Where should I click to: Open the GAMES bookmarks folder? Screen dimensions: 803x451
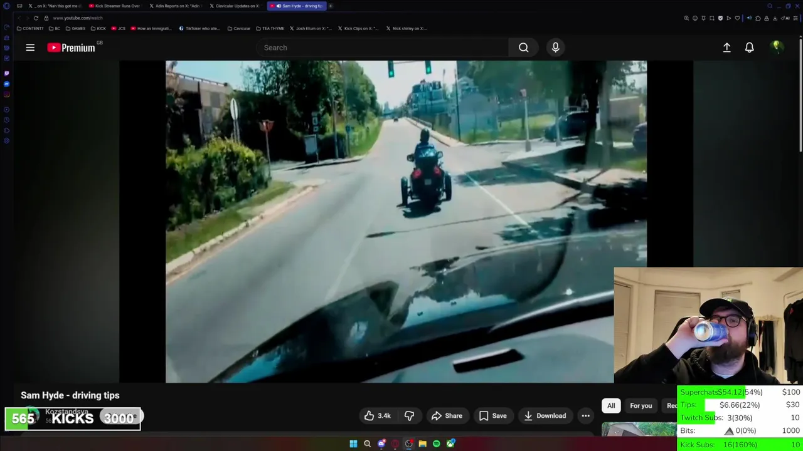point(75,28)
